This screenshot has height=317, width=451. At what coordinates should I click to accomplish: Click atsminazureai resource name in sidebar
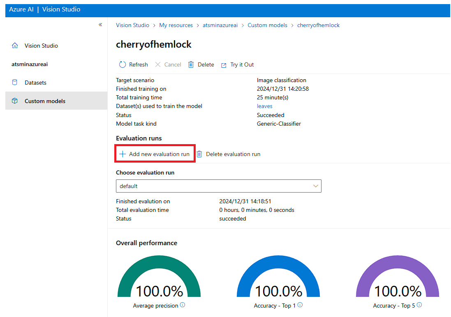click(30, 64)
